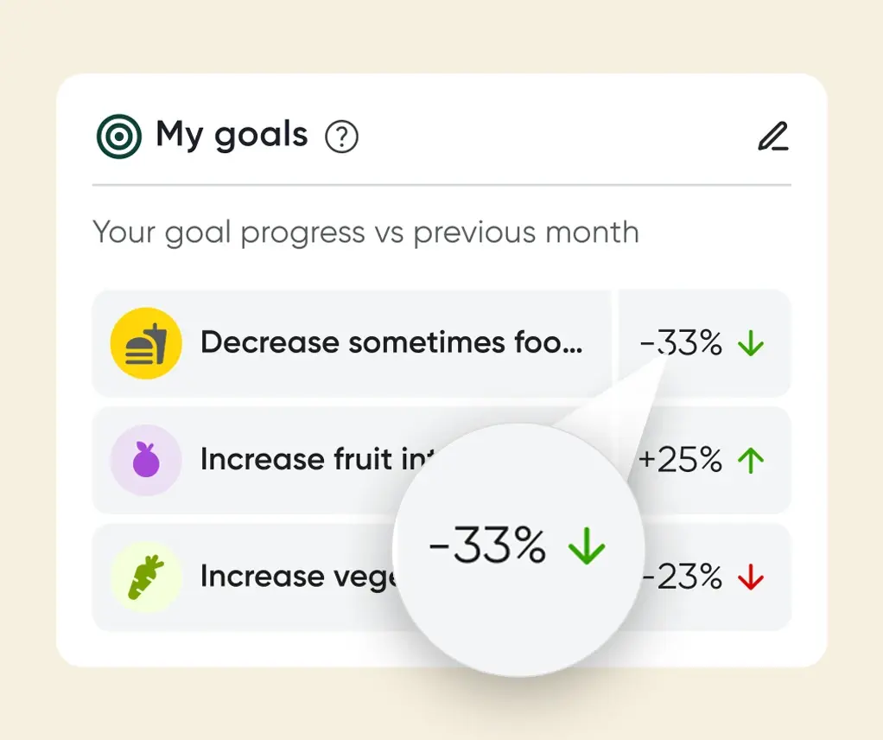883x740 pixels.
Task: Click the red down arrow next to -23%
Action: pyautogui.click(x=751, y=577)
